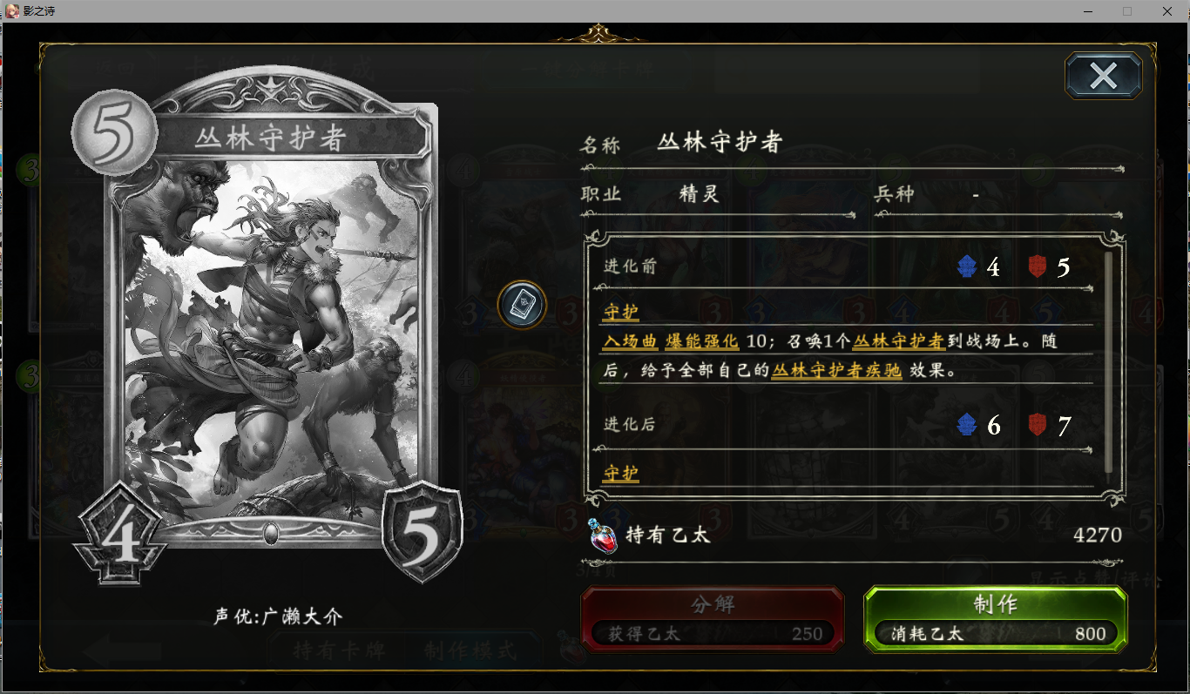Close the card detail dialog
This screenshot has height=694, width=1190.
coord(1103,76)
